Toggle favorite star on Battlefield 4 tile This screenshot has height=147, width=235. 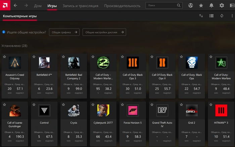(34, 57)
